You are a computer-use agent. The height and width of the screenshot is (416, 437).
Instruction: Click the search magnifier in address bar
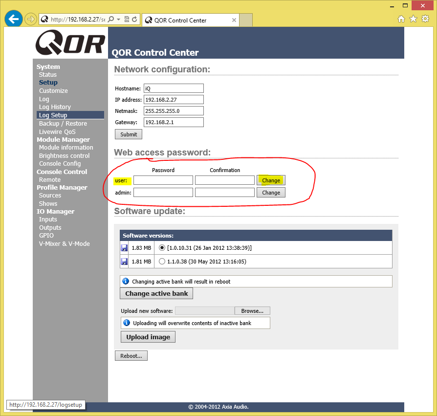click(x=111, y=19)
